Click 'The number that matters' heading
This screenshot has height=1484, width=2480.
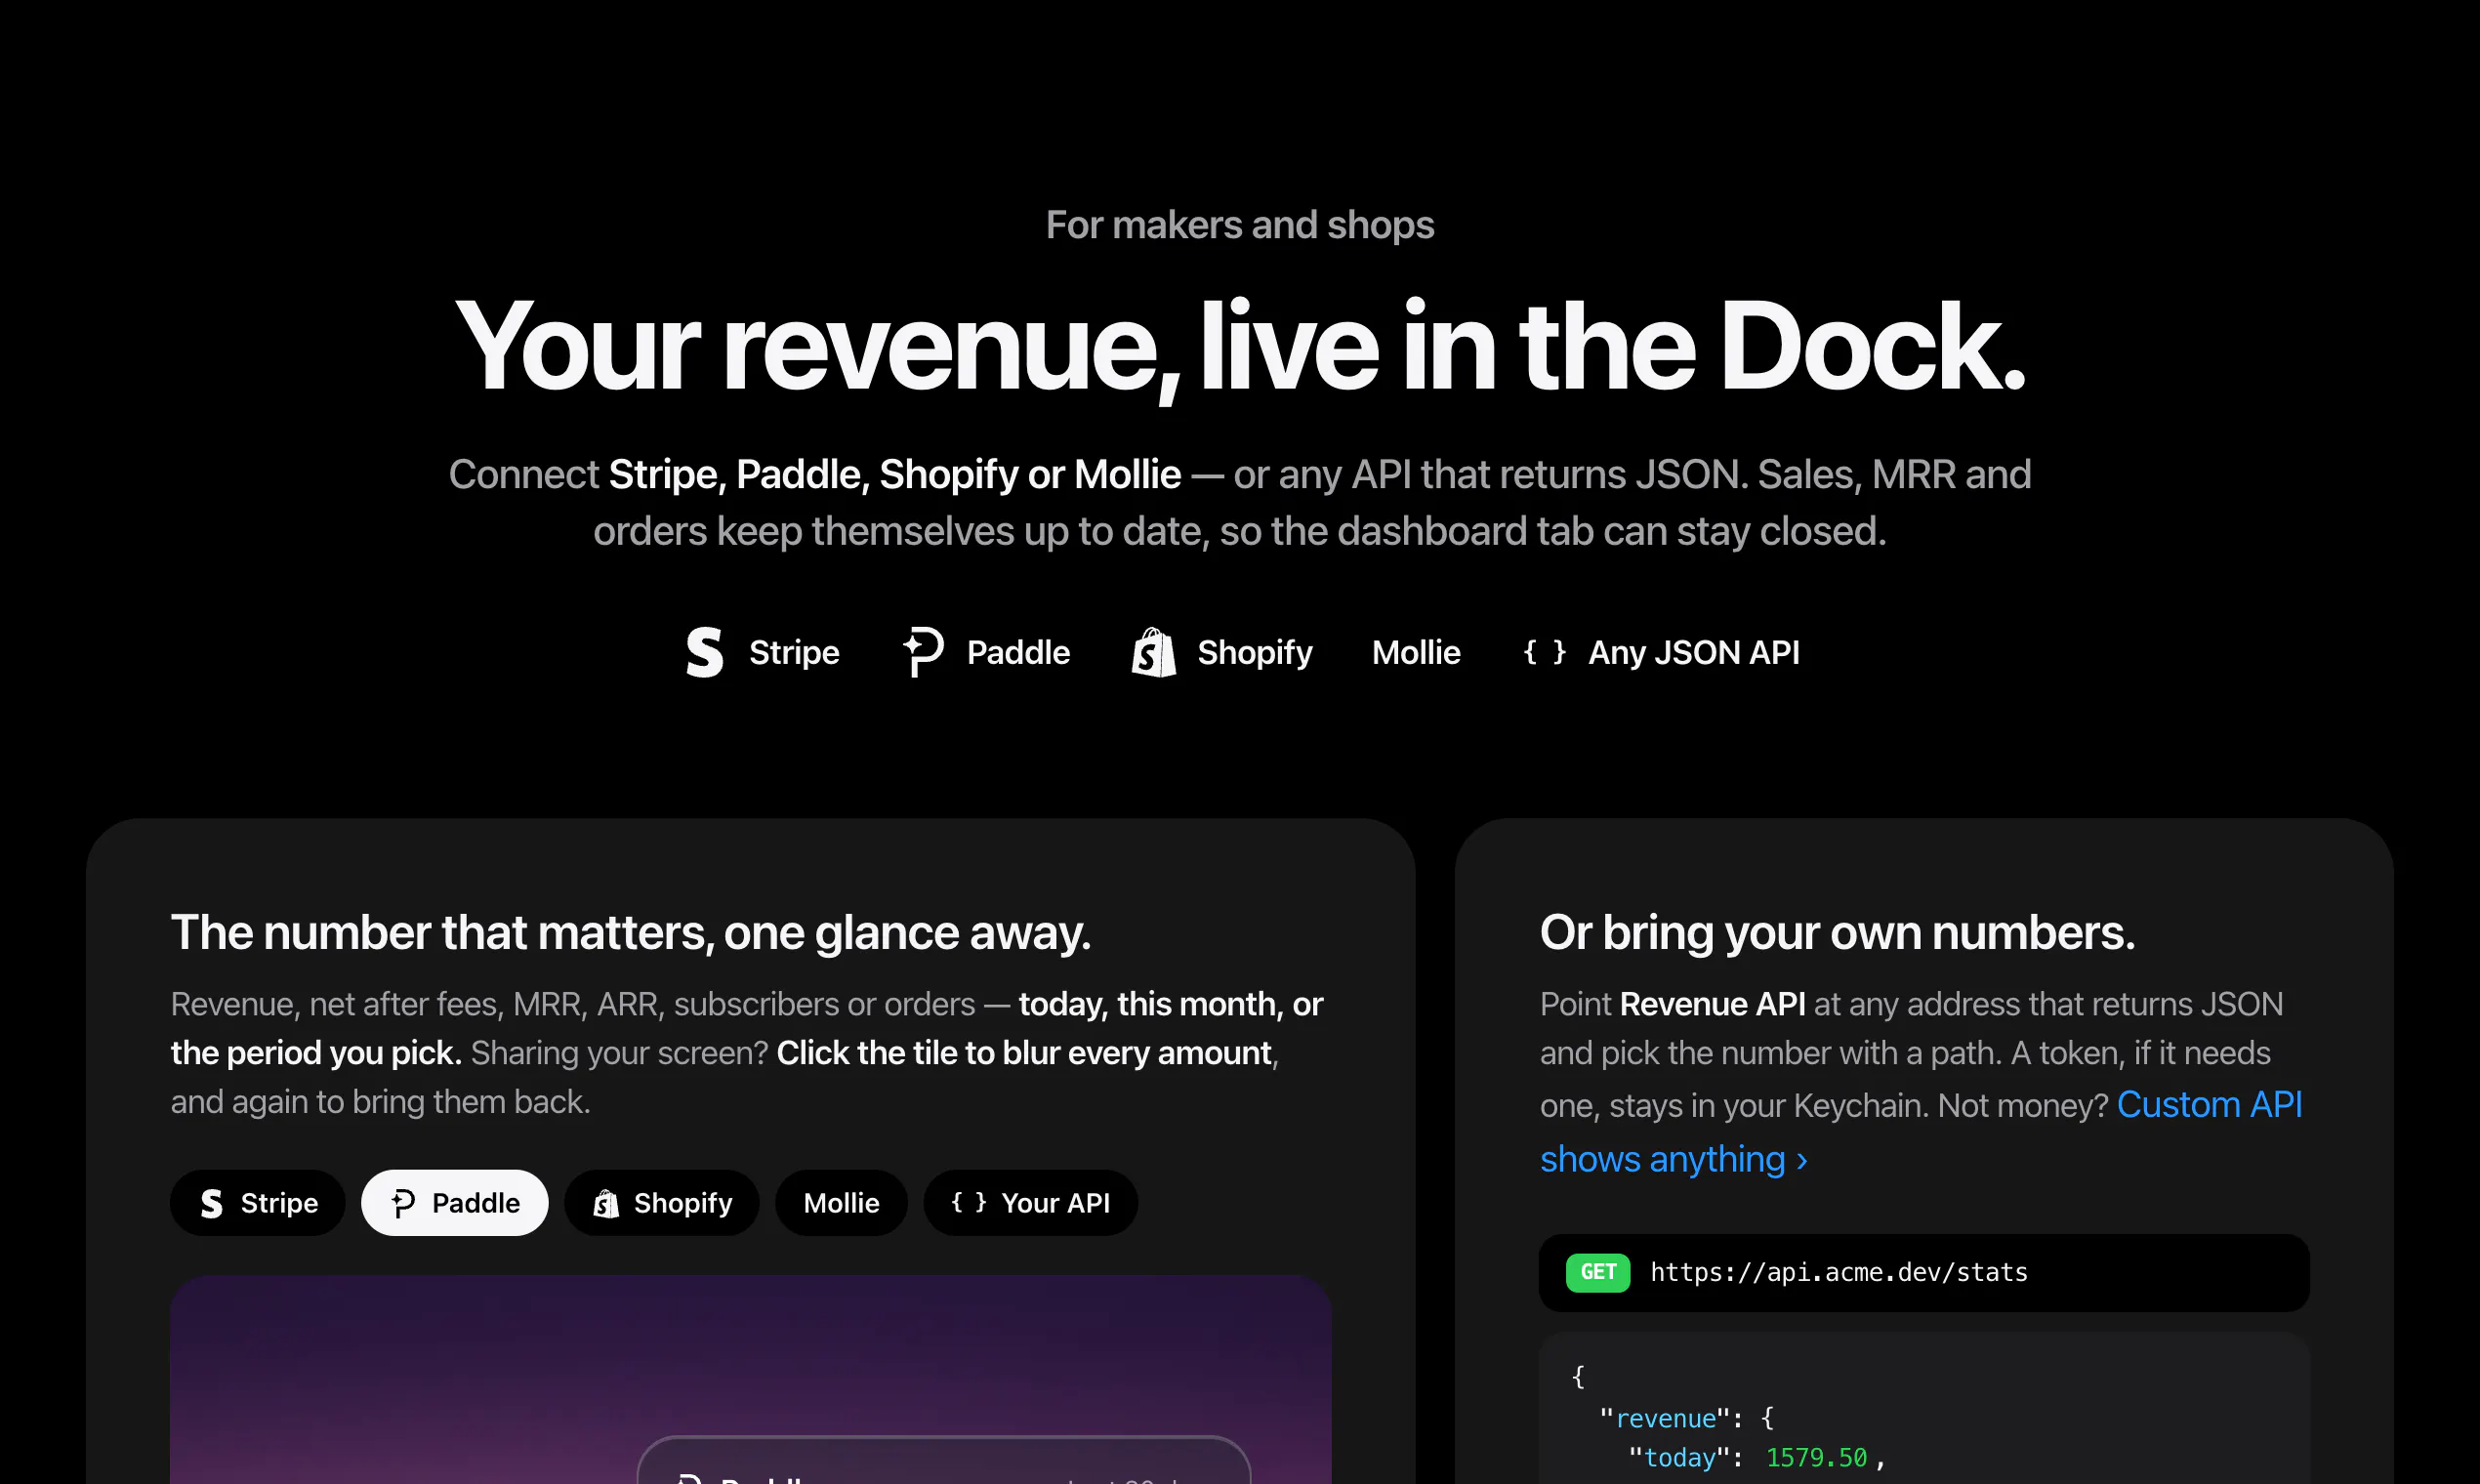(x=631, y=933)
